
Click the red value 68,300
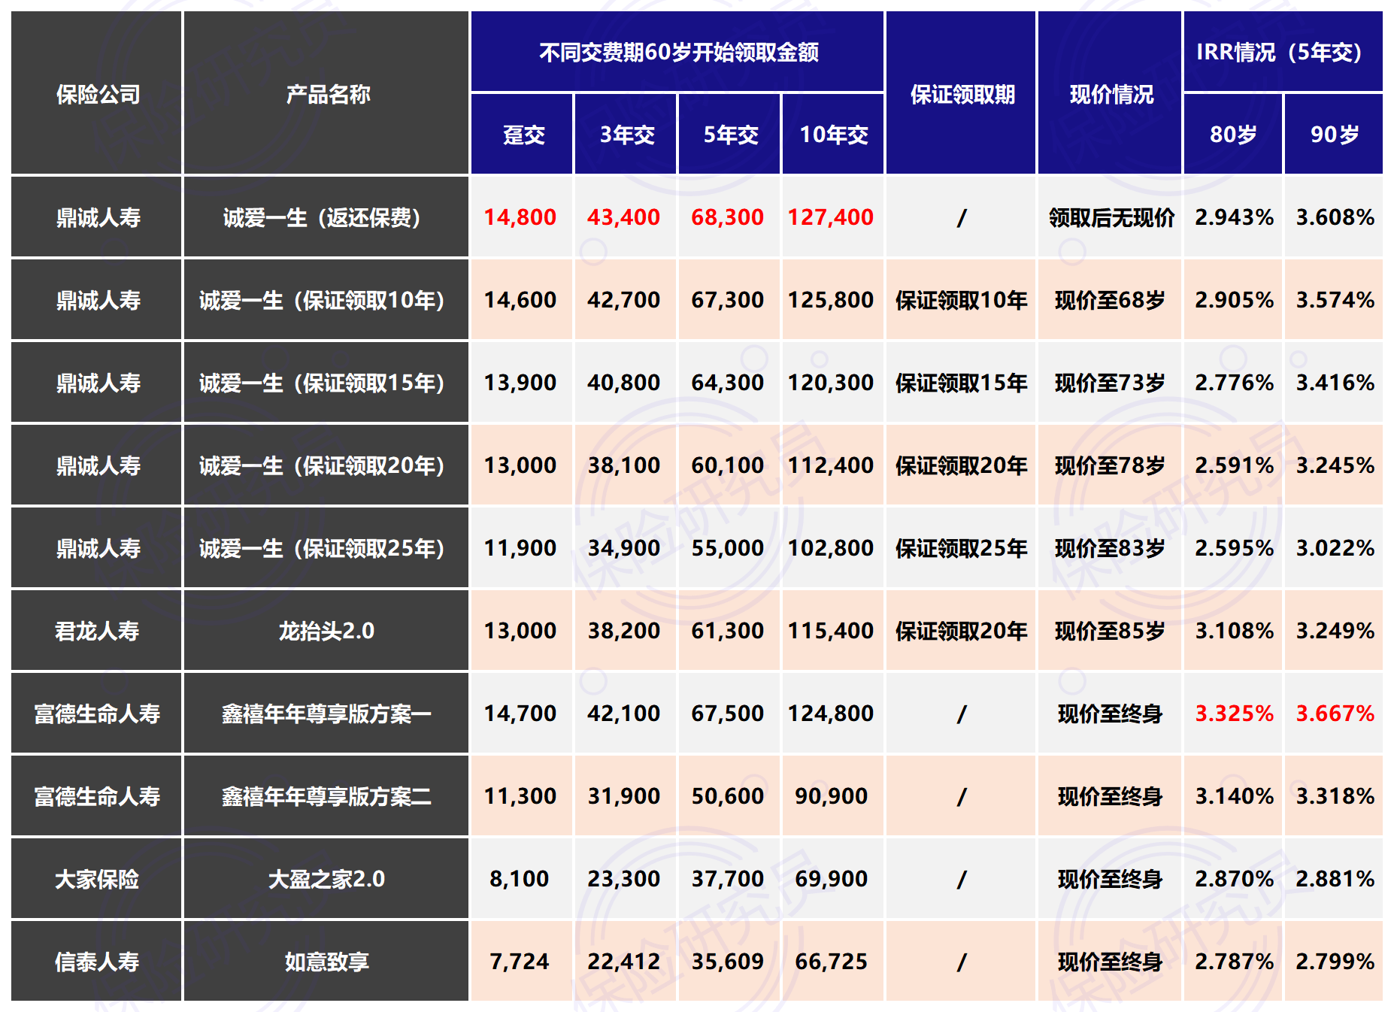728,217
